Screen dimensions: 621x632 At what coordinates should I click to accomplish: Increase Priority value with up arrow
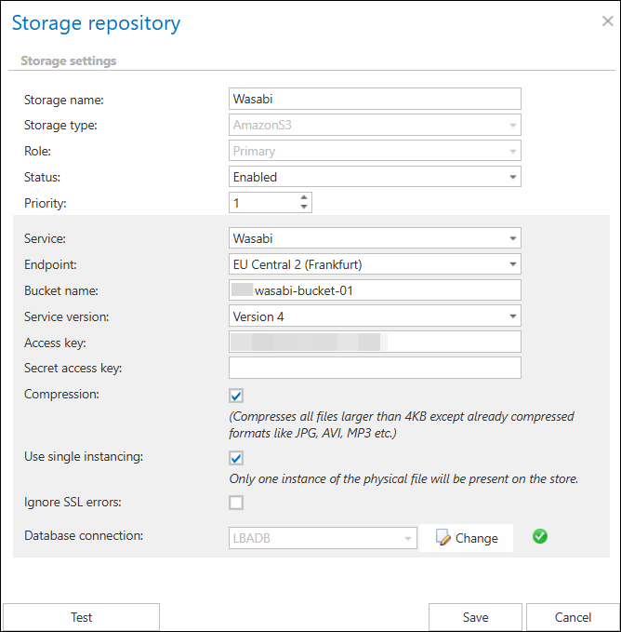304,197
